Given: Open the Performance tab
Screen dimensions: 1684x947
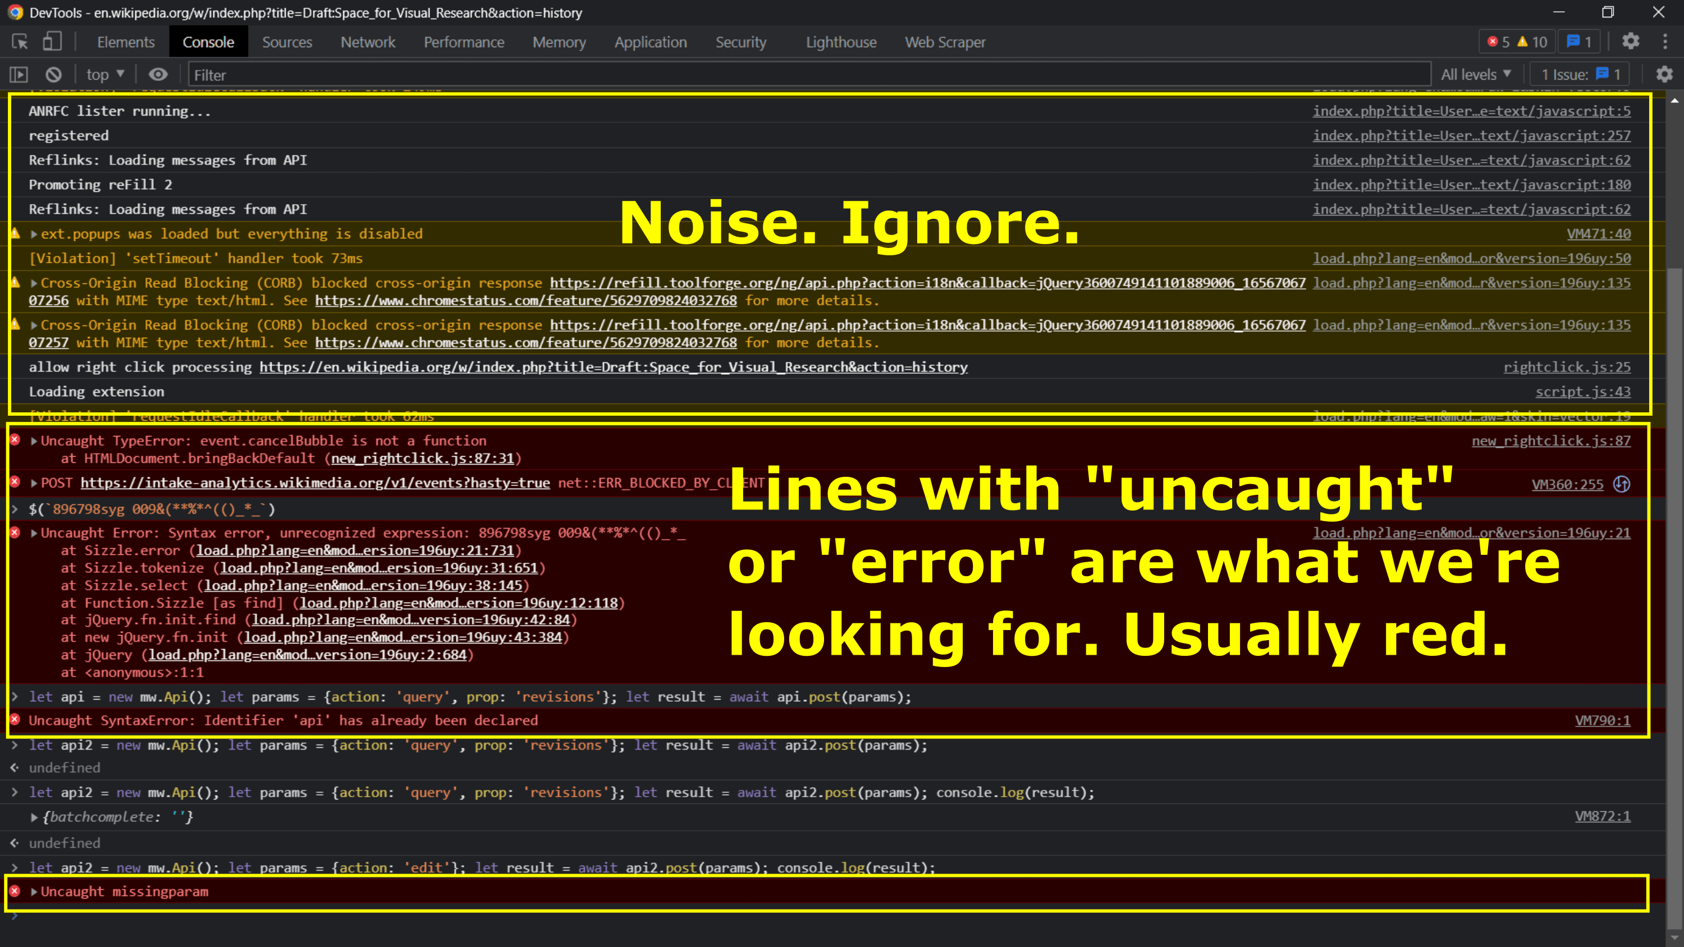Looking at the screenshot, I should coord(464,42).
